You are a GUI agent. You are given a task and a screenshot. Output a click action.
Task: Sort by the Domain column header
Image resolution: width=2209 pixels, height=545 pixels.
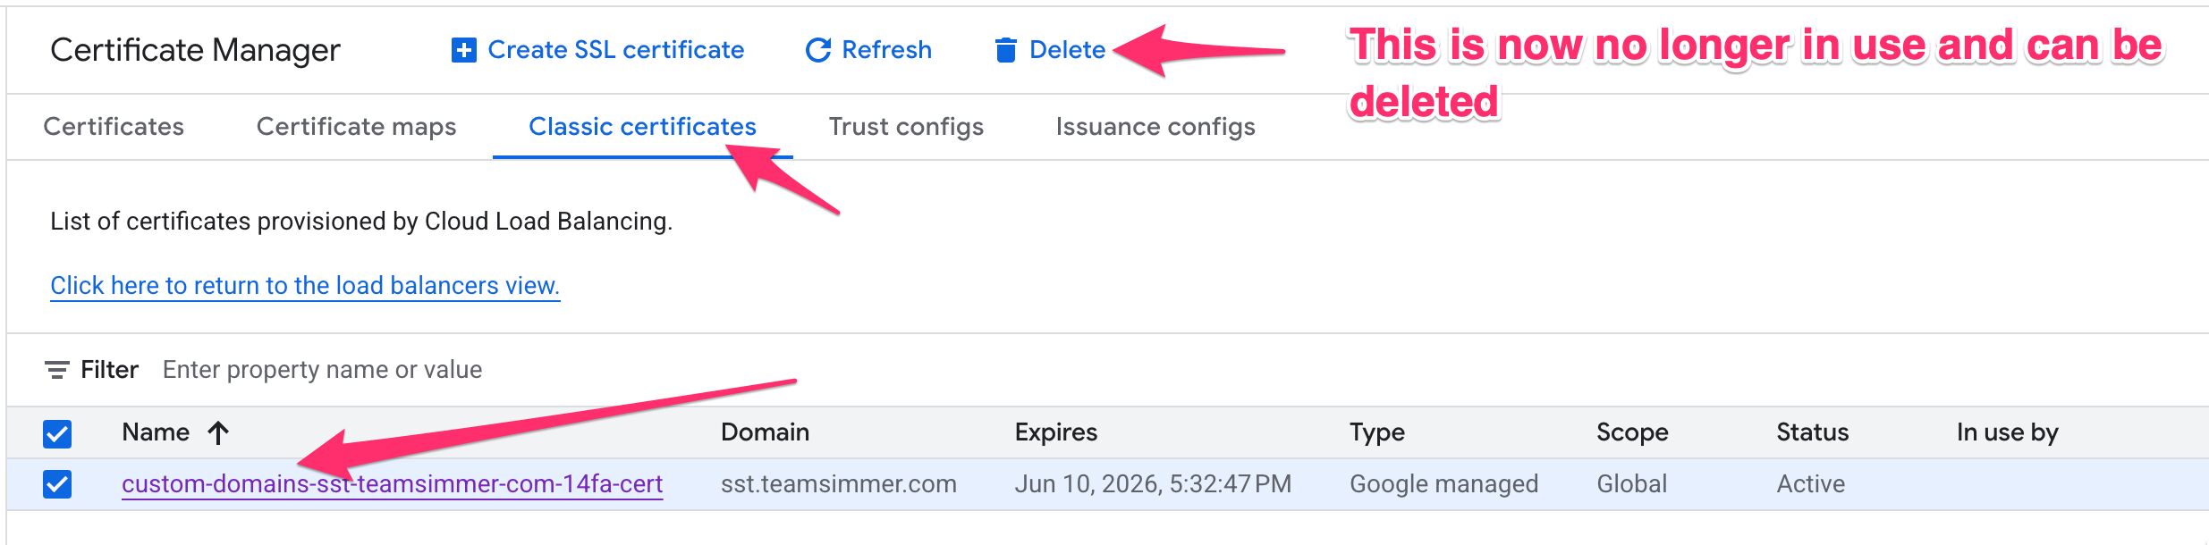[x=765, y=432]
